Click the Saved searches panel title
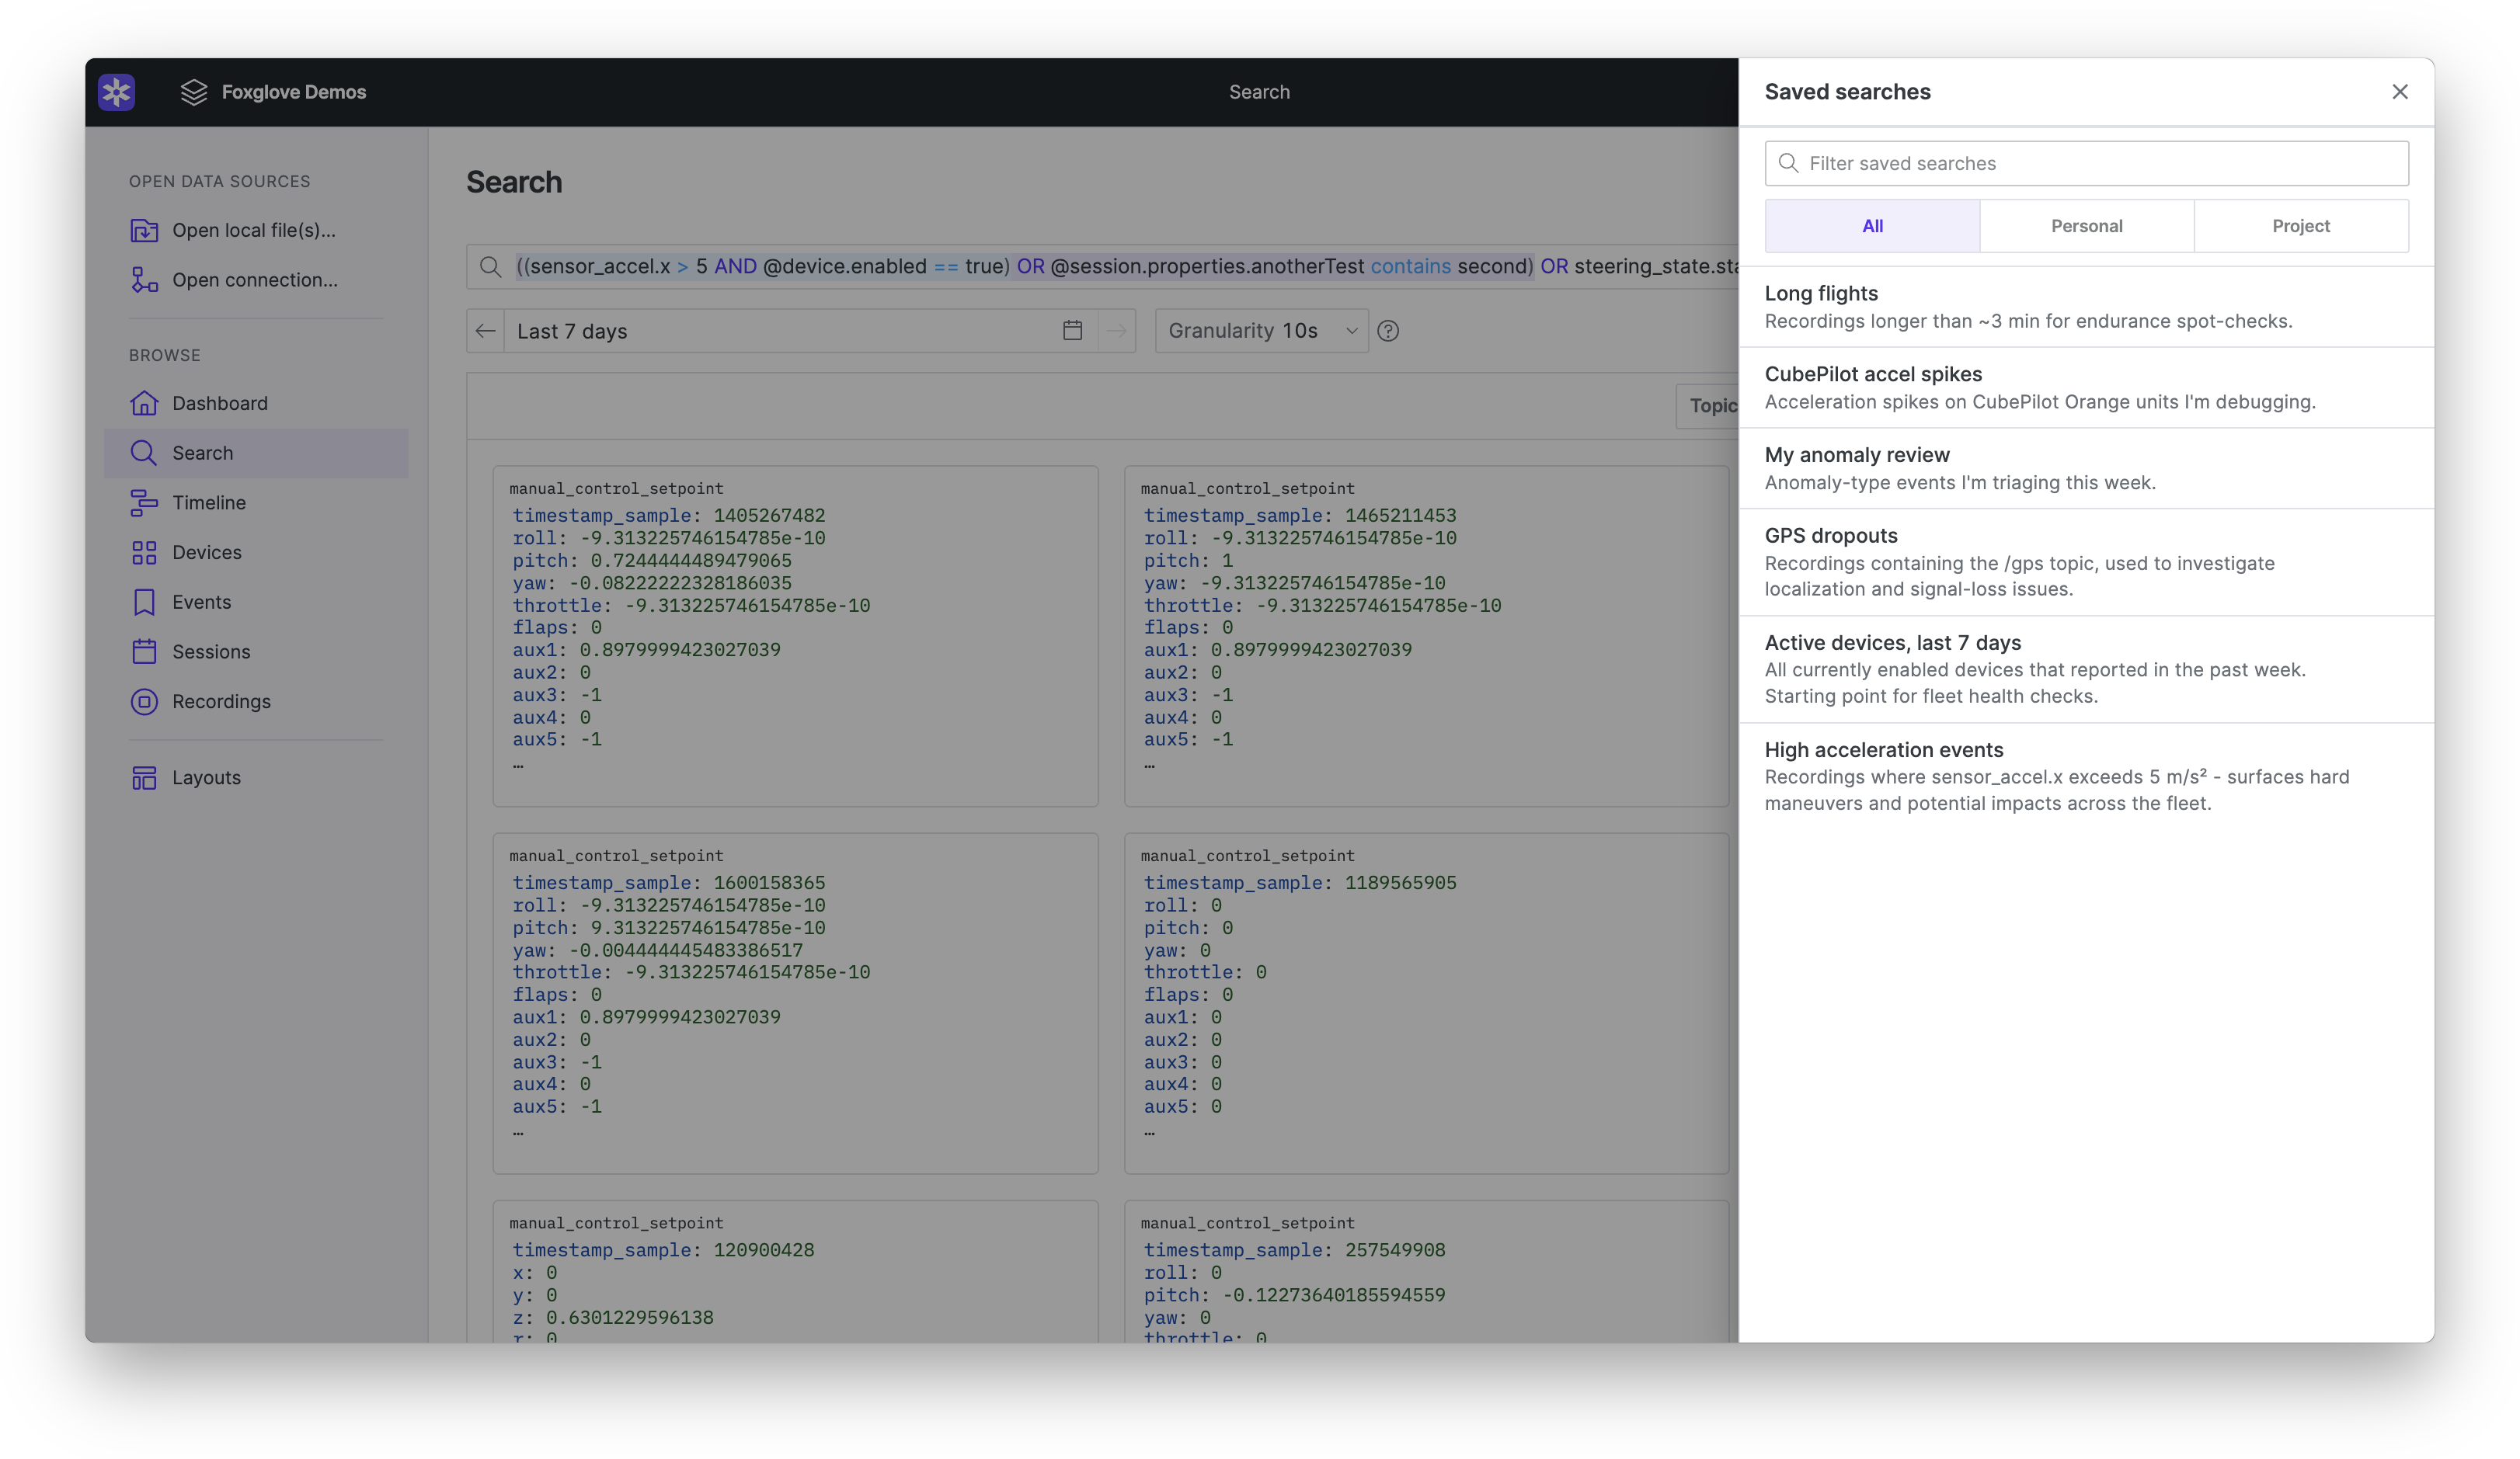This screenshot has width=2520, height=1459. tap(1847, 92)
